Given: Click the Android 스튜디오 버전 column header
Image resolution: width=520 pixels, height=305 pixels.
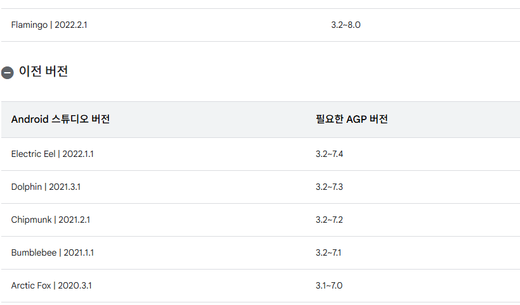Looking at the screenshot, I should (x=60, y=119).
